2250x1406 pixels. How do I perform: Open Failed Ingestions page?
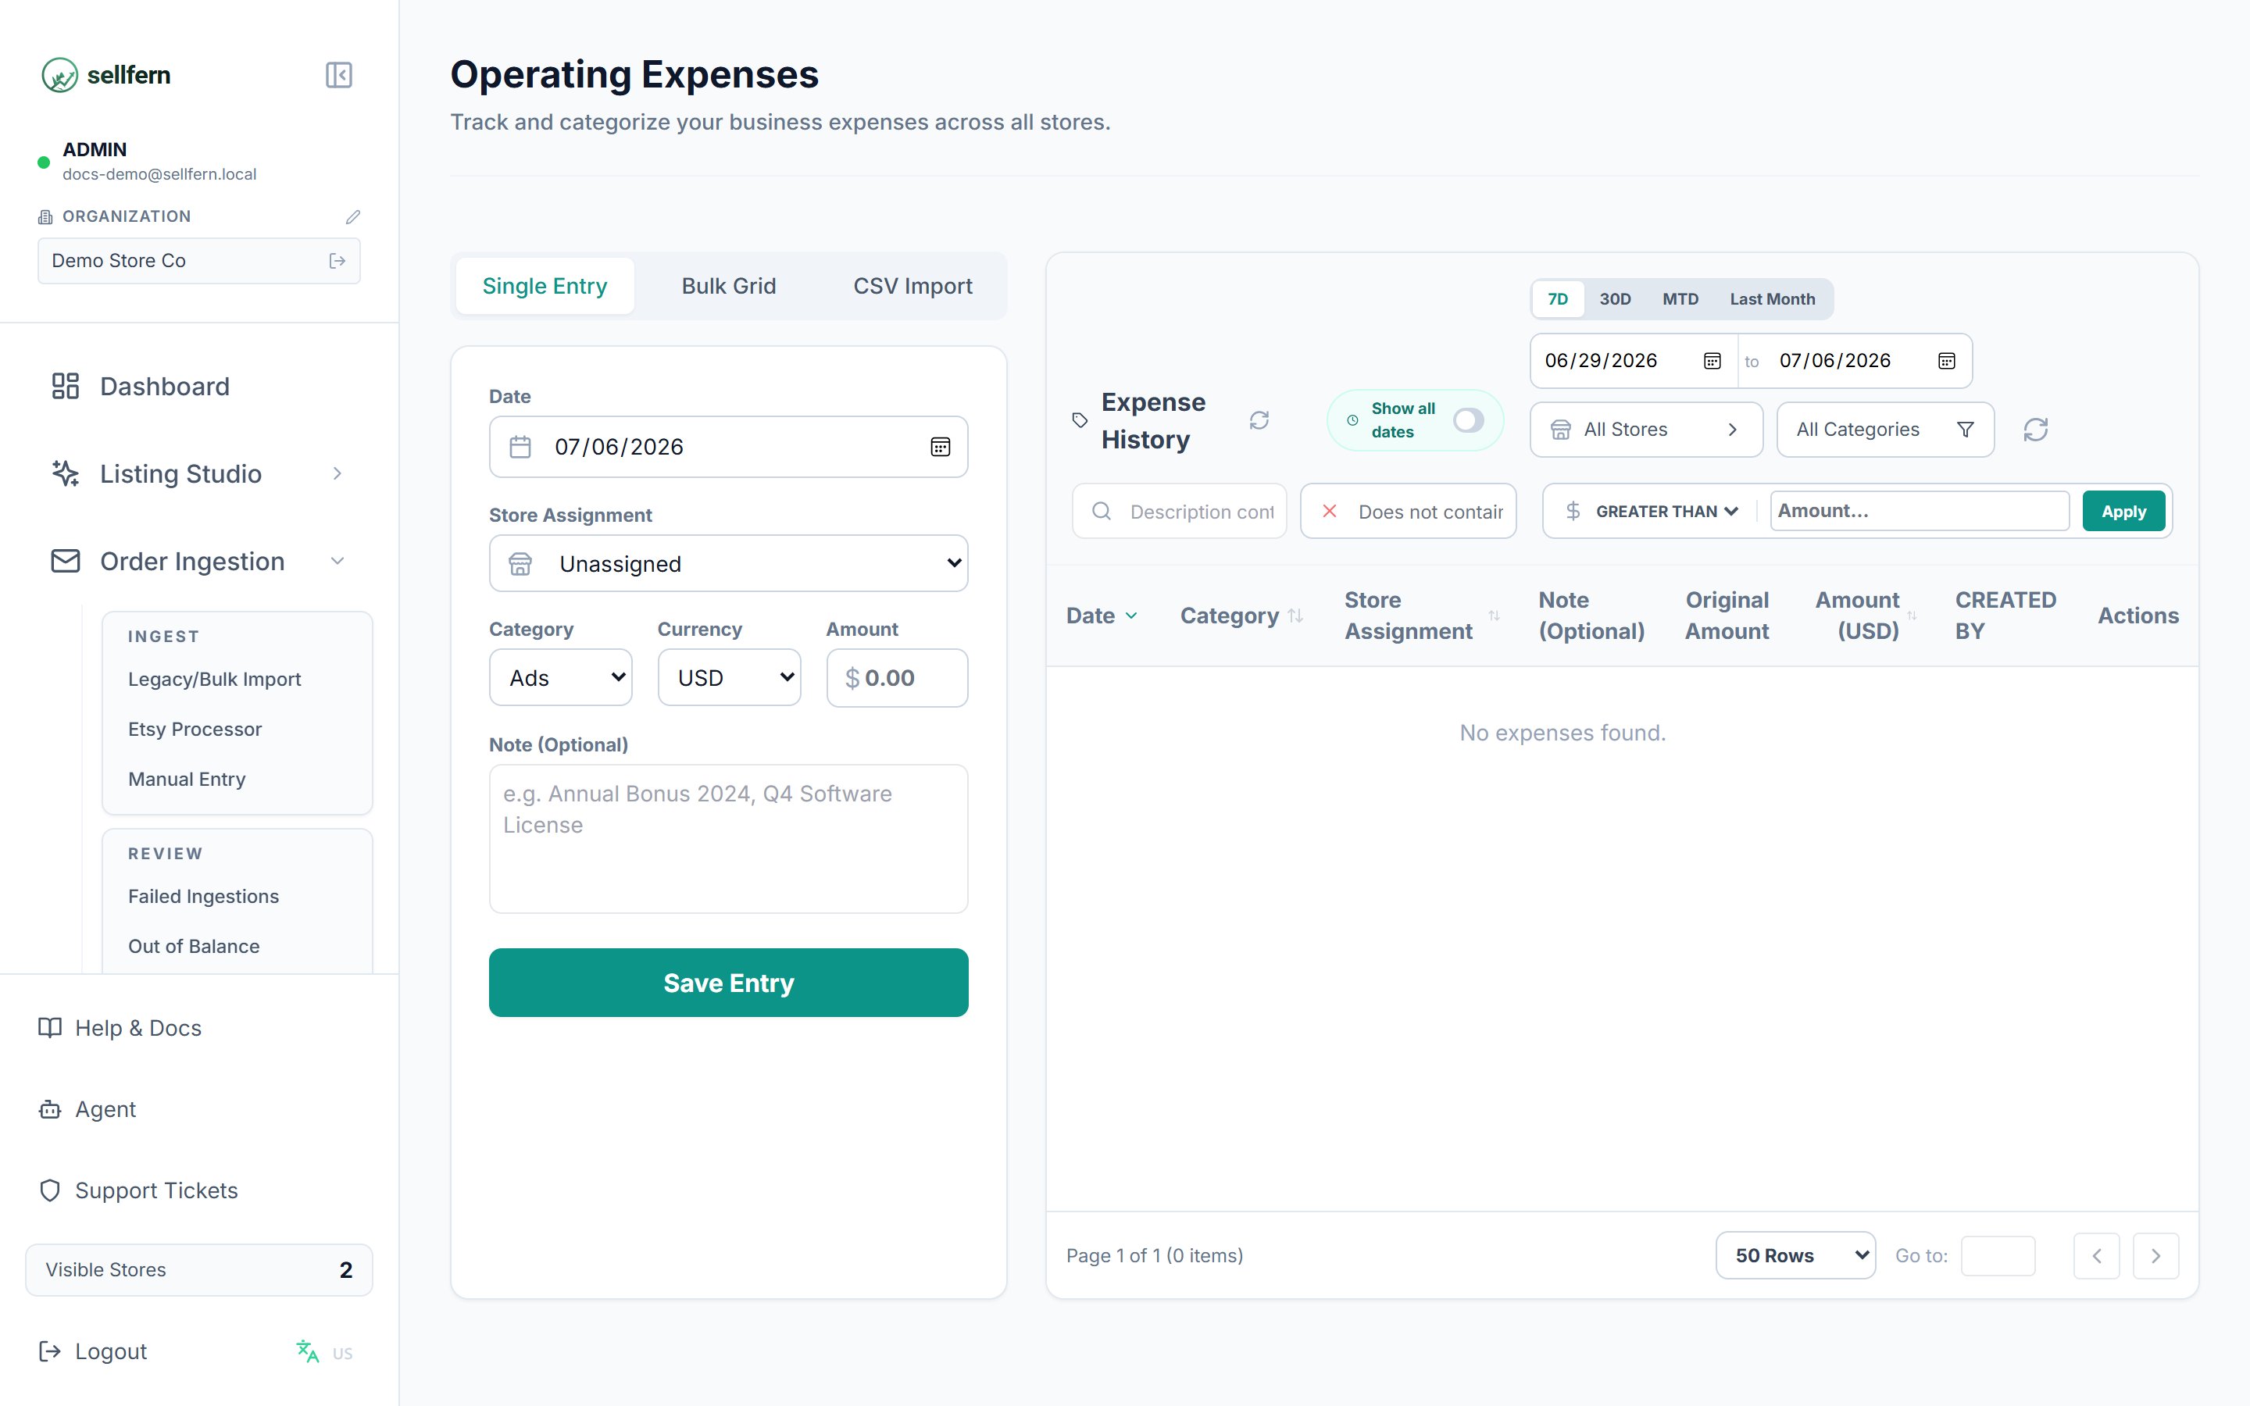point(204,897)
